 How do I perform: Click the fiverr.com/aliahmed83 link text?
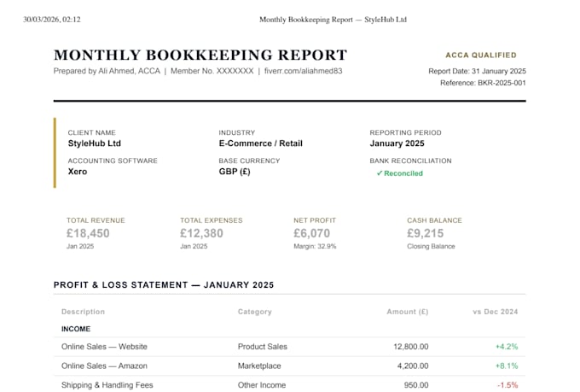[x=304, y=71]
